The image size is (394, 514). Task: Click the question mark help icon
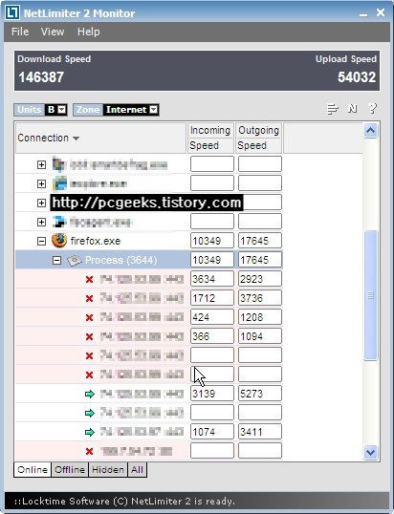pos(373,109)
